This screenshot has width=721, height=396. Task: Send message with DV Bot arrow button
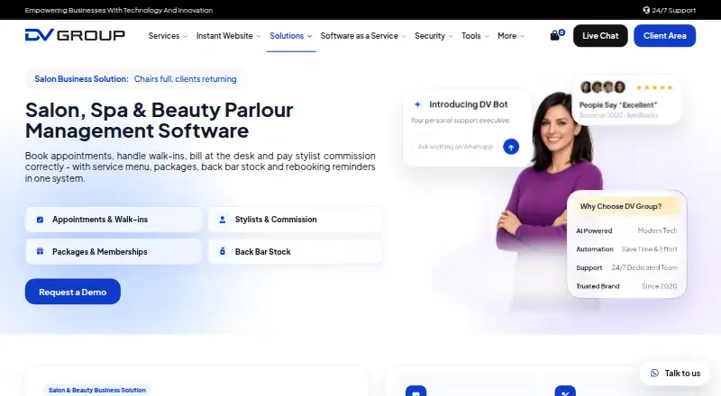(511, 147)
